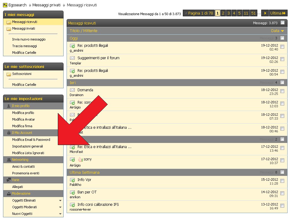Screen dimensions: 290x220
Task: Select Invia nuovo messaggio in sidebar
Action: tap(29, 39)
